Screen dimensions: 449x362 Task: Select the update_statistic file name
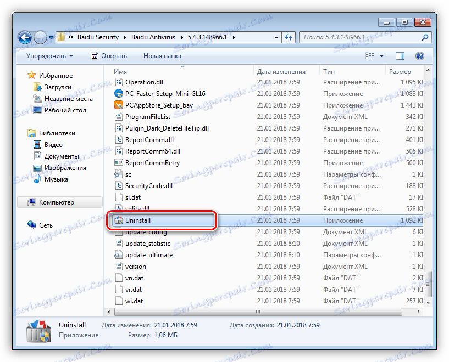click(148, 244)
